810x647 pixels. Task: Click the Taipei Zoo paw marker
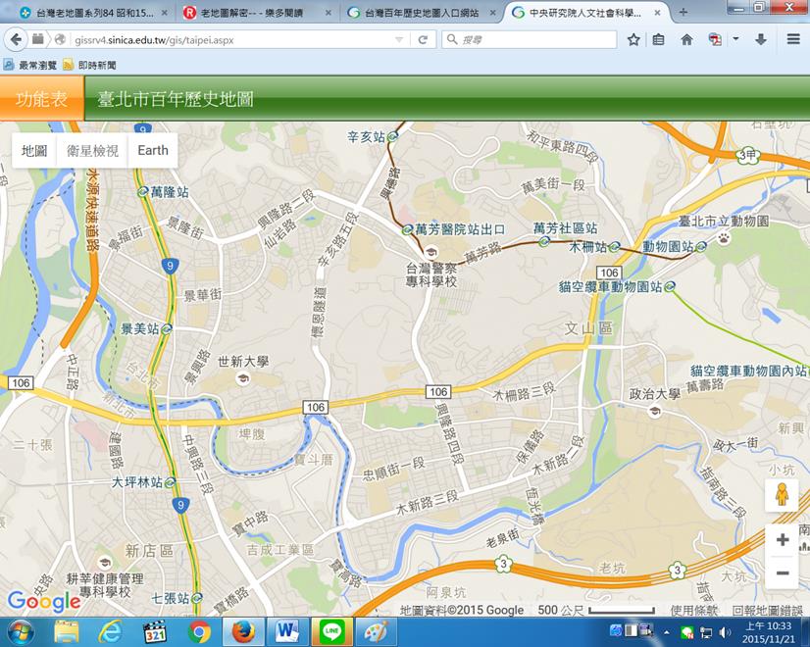point(724,238)
